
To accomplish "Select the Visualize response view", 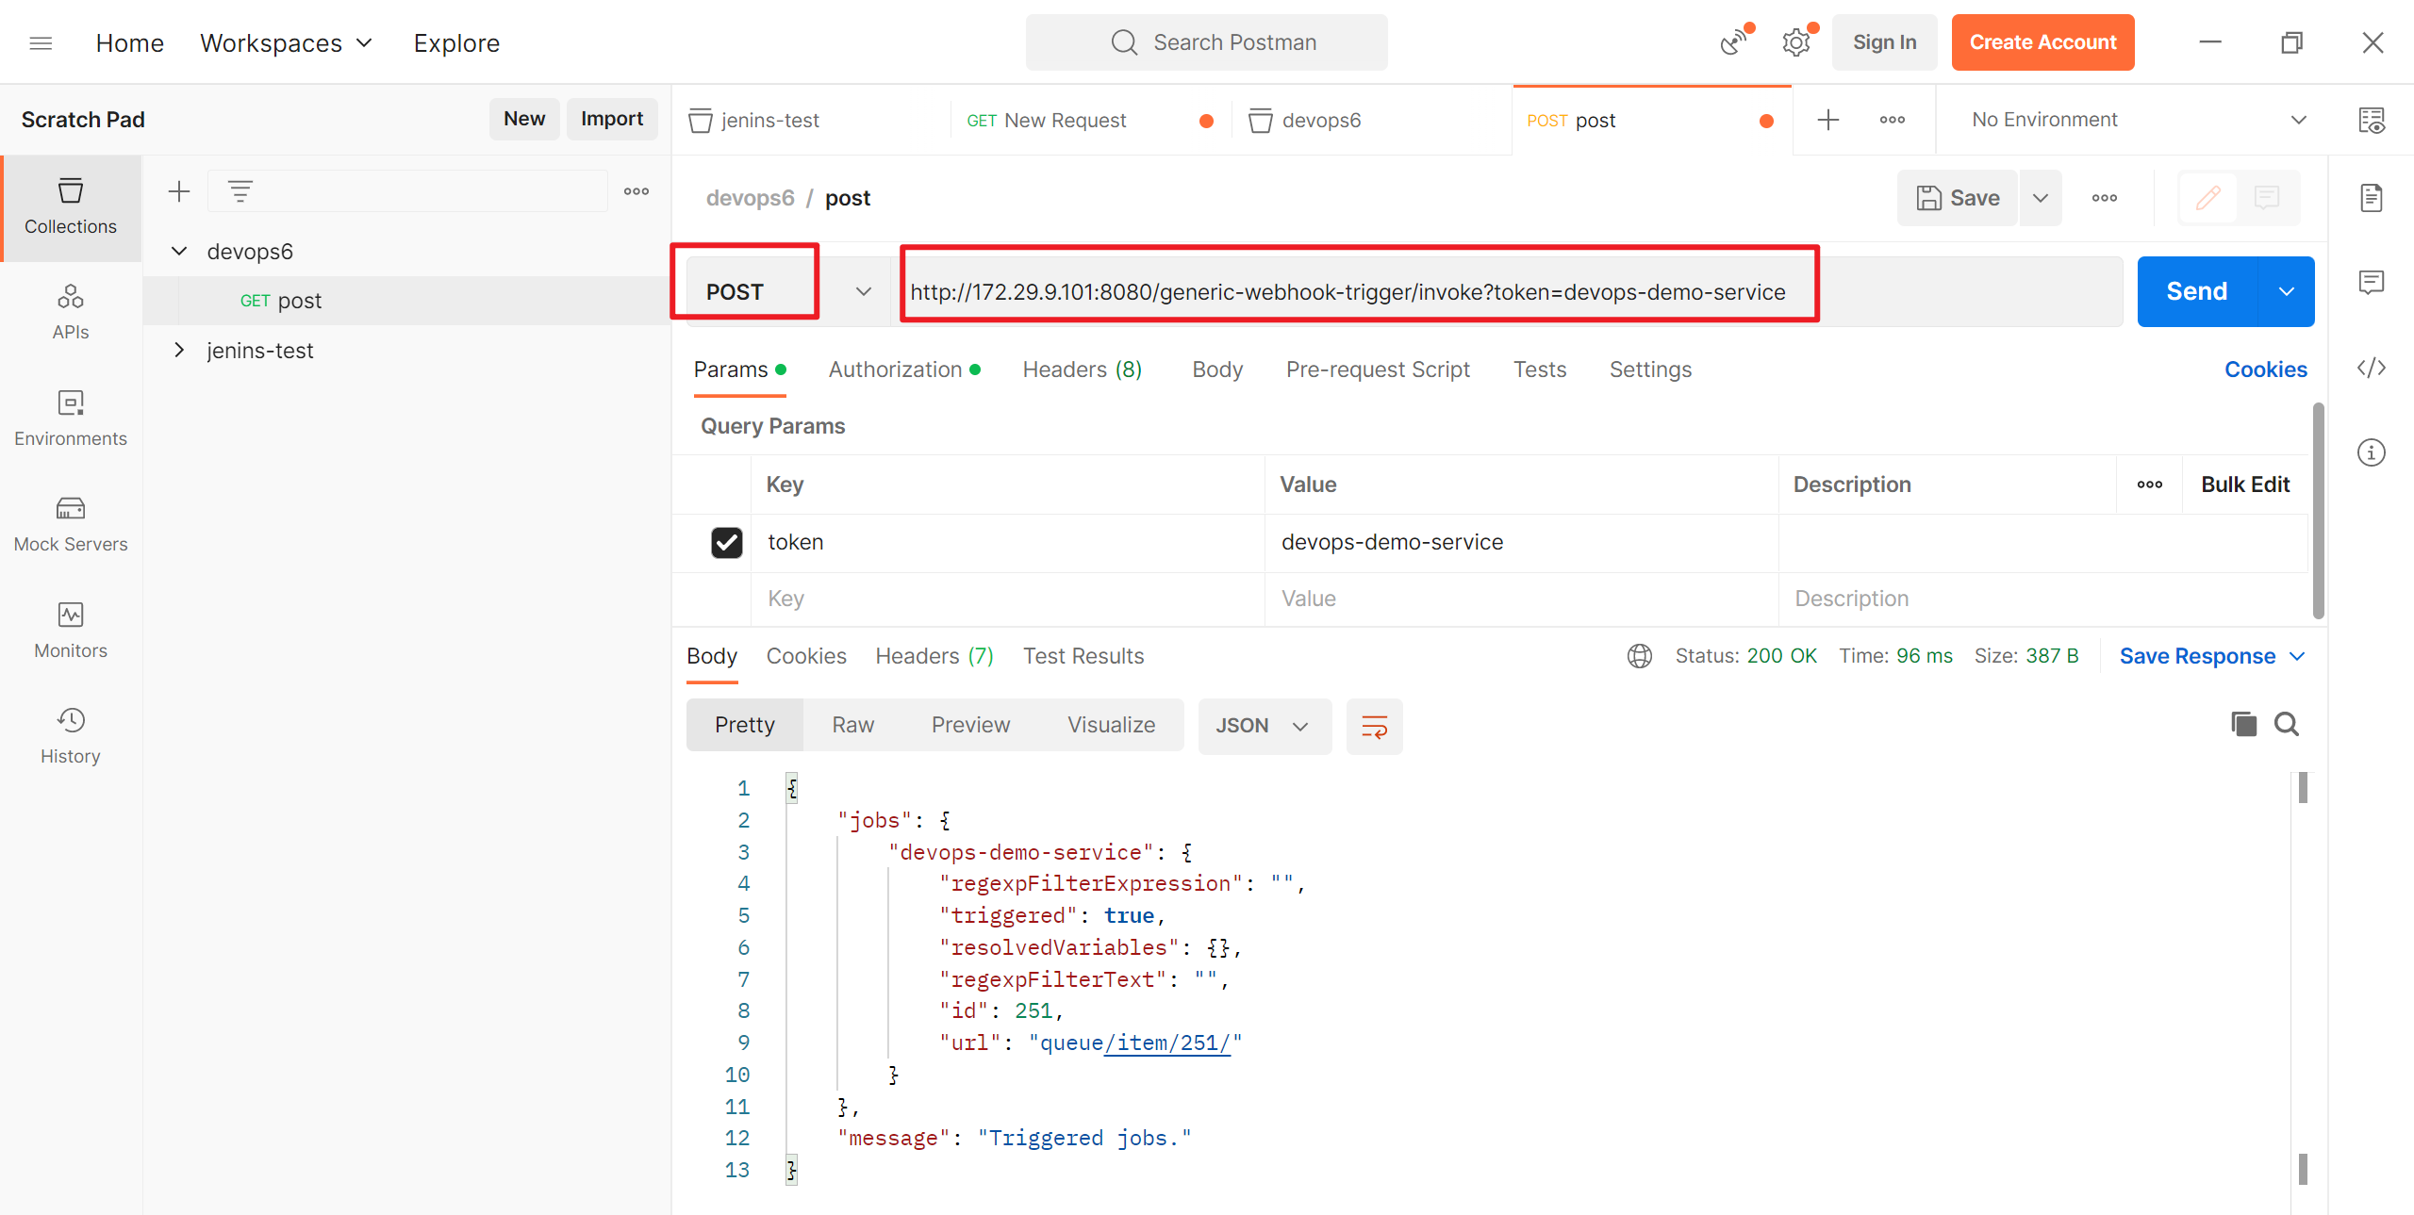I will [x=1111, y=725].
